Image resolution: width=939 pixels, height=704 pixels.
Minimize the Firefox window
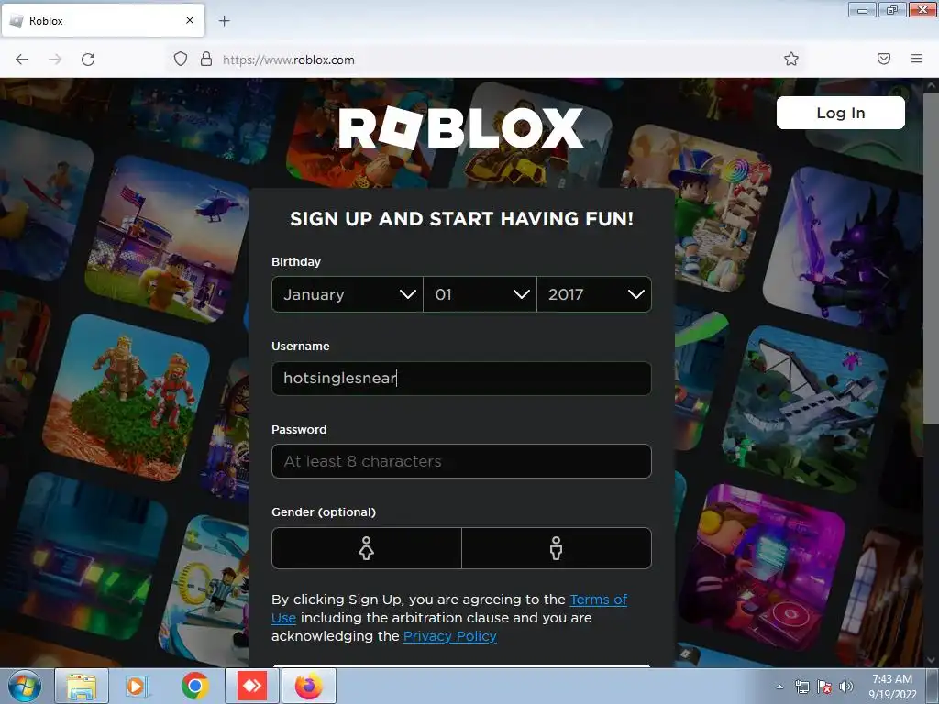(862, 9)
